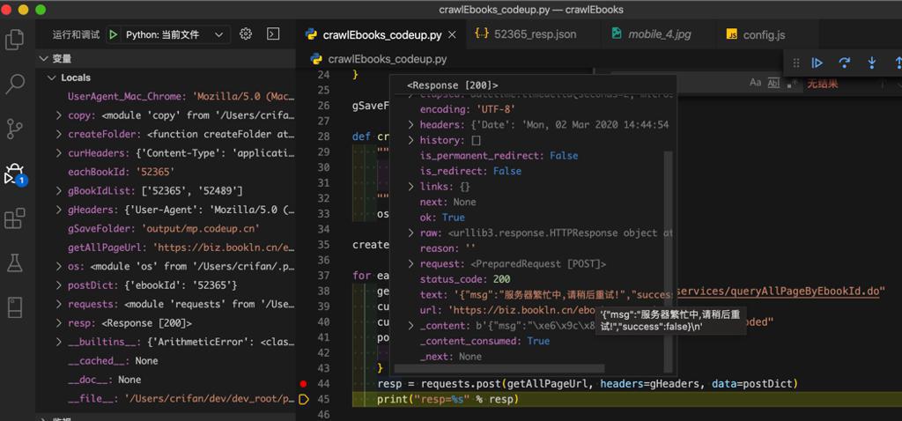Select the getAllPageUrl variable row
The width and height of the screenshot is (902, 421).
point(166,247)
